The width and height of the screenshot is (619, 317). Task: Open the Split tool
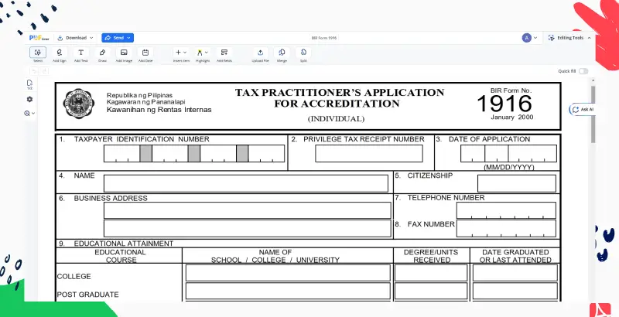[303, 53]
